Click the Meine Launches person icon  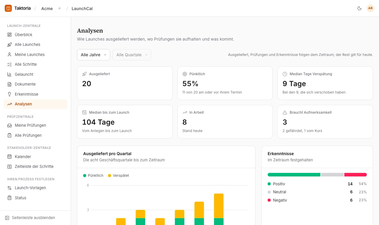tap(9, 54)
